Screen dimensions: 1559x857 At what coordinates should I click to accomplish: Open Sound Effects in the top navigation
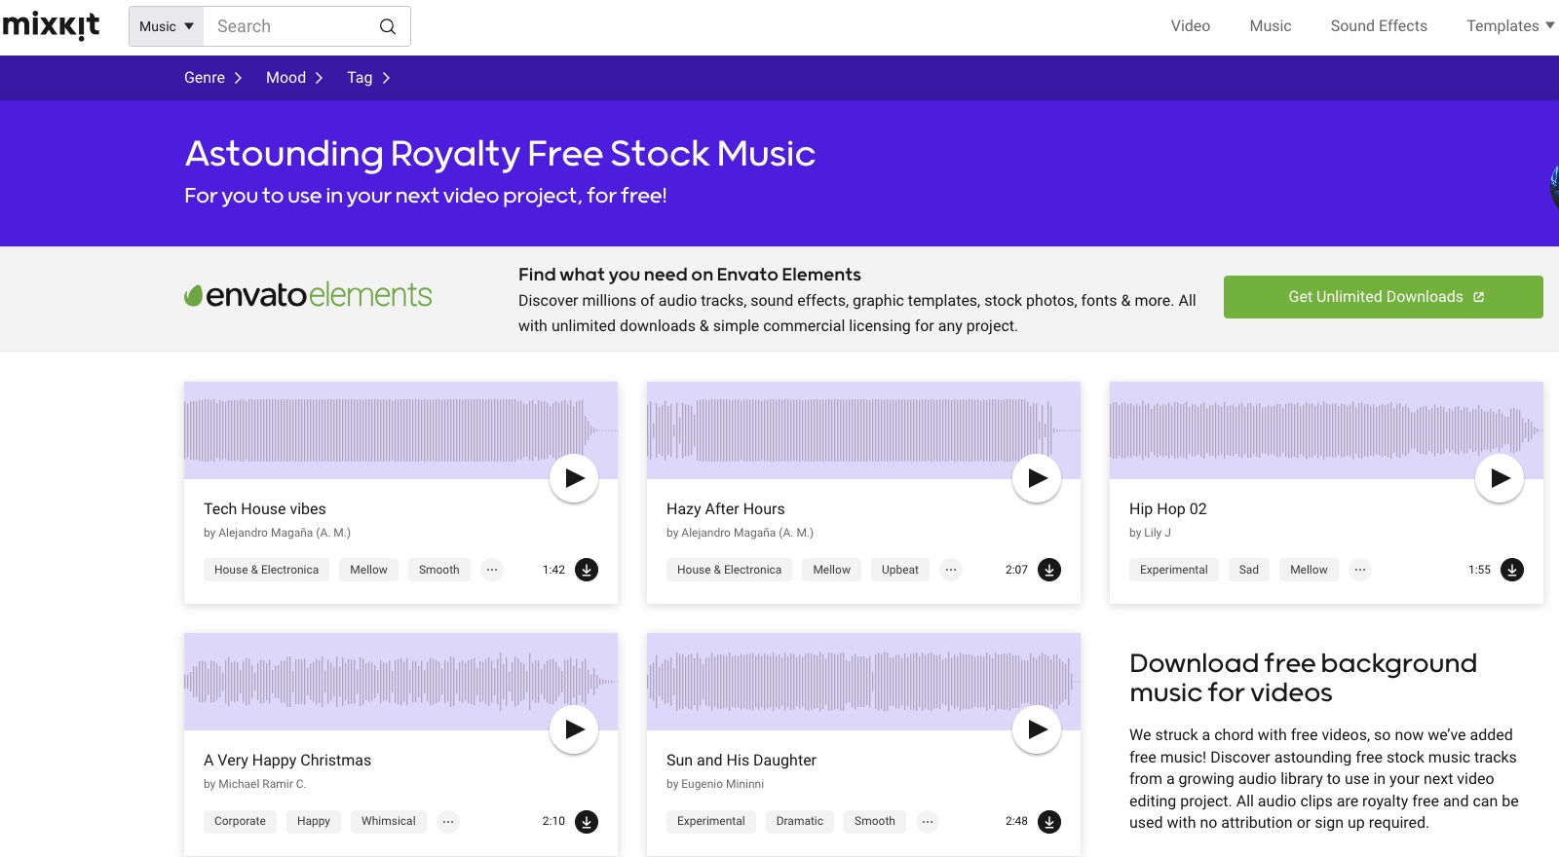(1378, 26)
